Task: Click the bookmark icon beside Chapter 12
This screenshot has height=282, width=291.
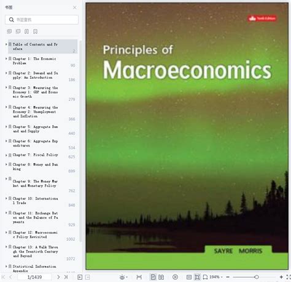Action: click(x=10, y=232)
